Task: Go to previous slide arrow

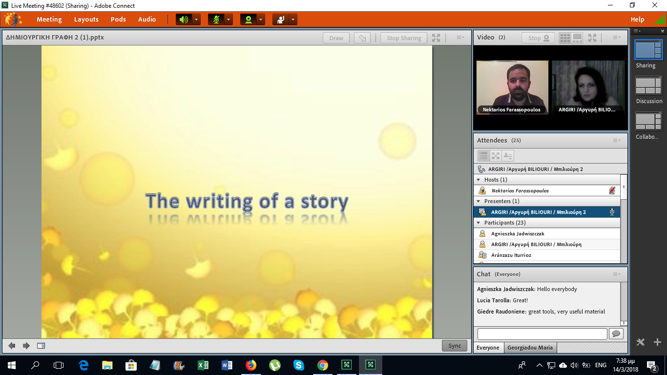Action: pos(12,346)
